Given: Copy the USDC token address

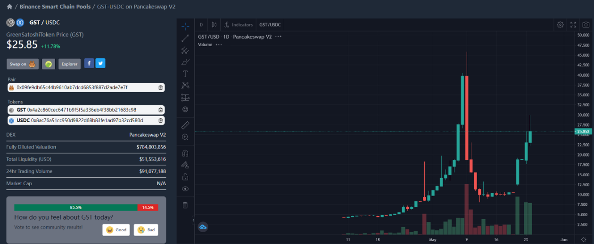Looking at the screenshot, I should pos(160,120).
